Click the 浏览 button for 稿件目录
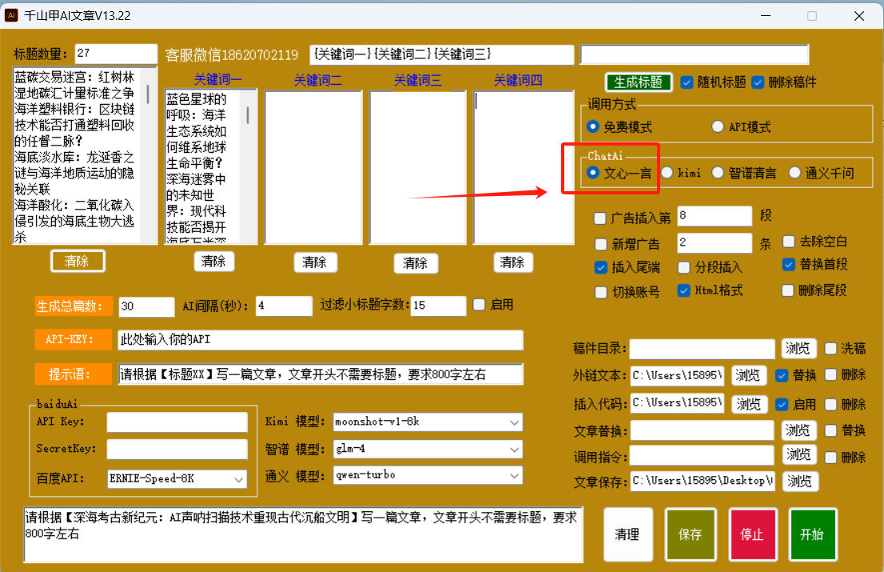 click(x=798, y=348)
